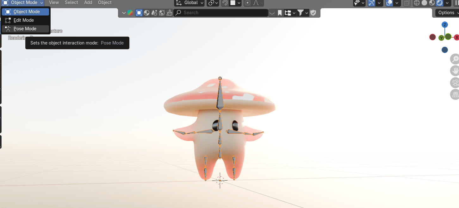Toggle snapping magnet icon
The image size is (459, 208).
click(x=225, y=3)
